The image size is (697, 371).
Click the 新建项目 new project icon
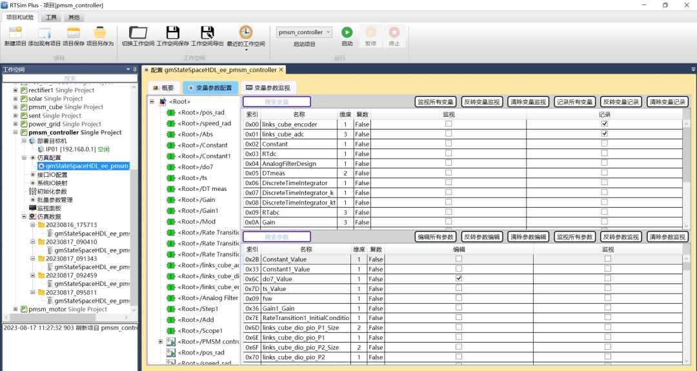(15, 32)
